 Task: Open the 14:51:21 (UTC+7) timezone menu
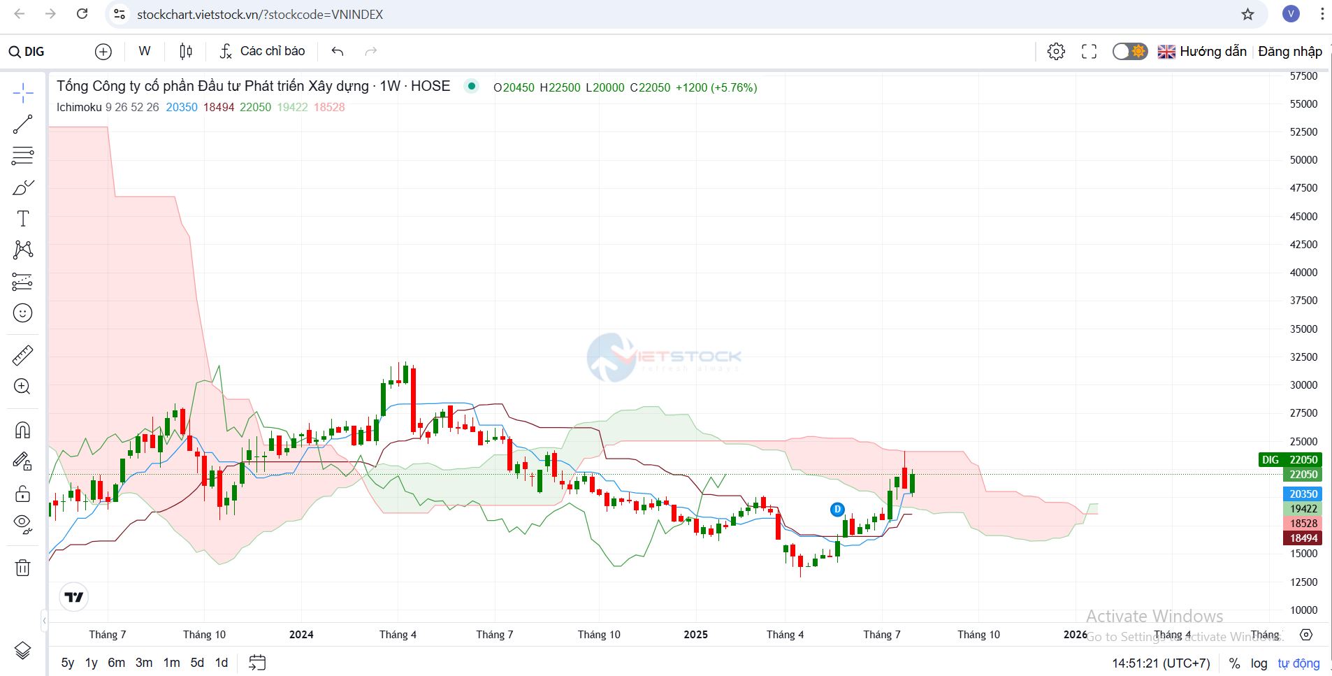point(1161,663)
